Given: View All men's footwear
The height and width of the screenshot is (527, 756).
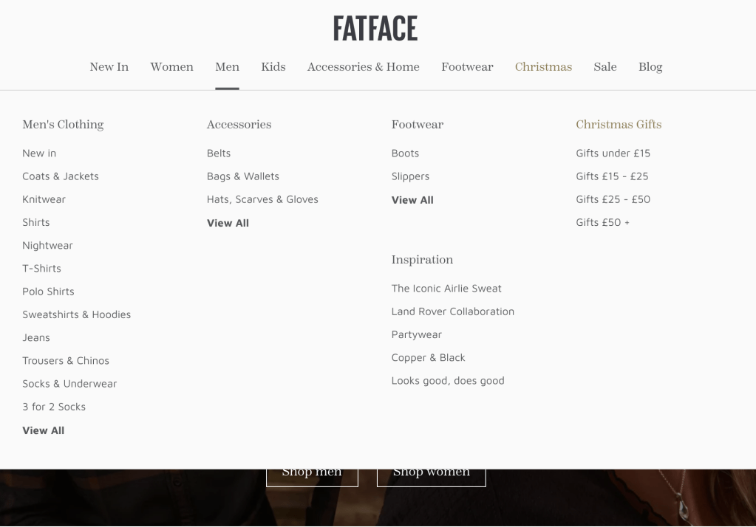Looking at the screenshot, I should [x=412, y=200].
